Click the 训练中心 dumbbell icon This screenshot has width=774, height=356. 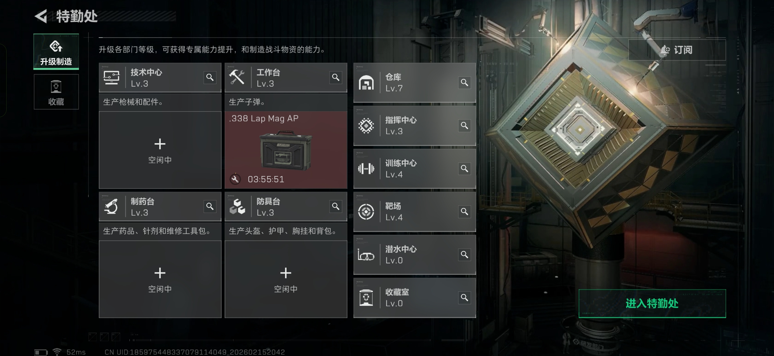pos(366,169)
